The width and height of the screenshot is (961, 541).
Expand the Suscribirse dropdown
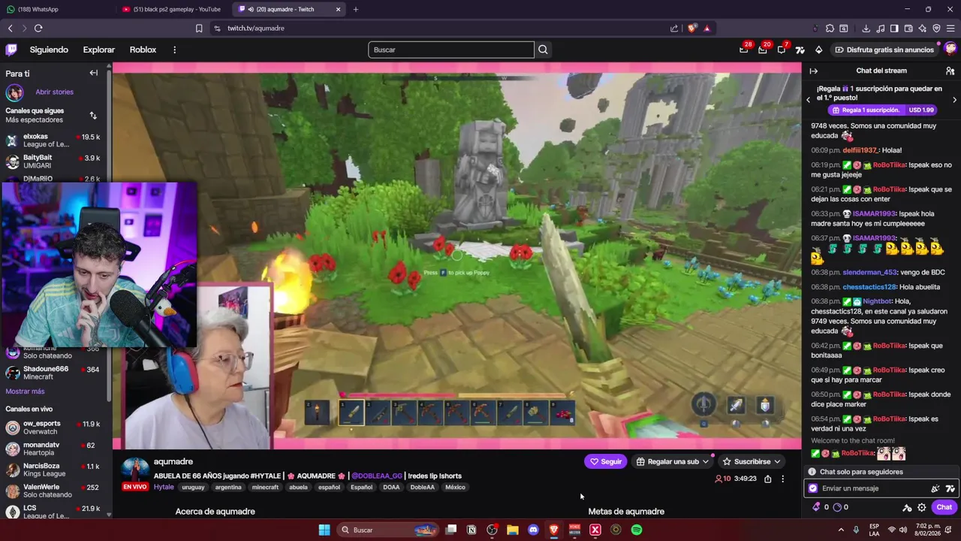point(777,461)
